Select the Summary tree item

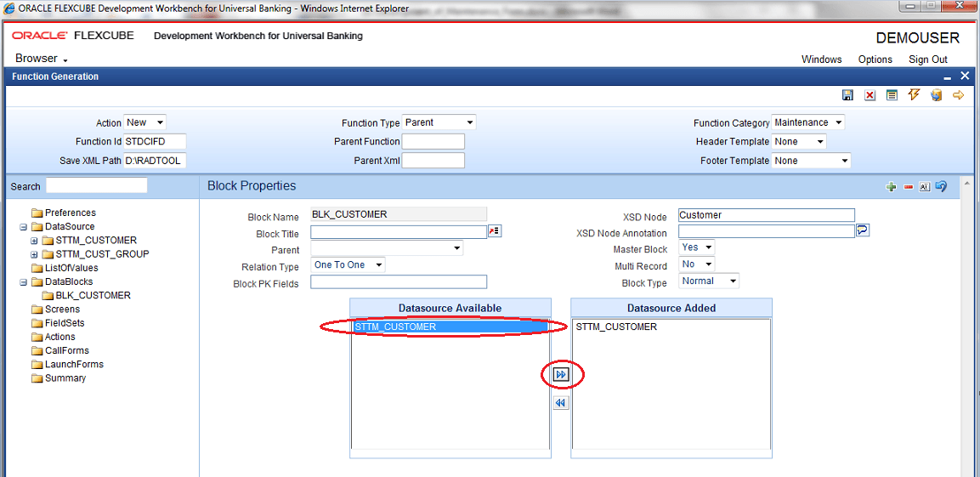(65, 378)
